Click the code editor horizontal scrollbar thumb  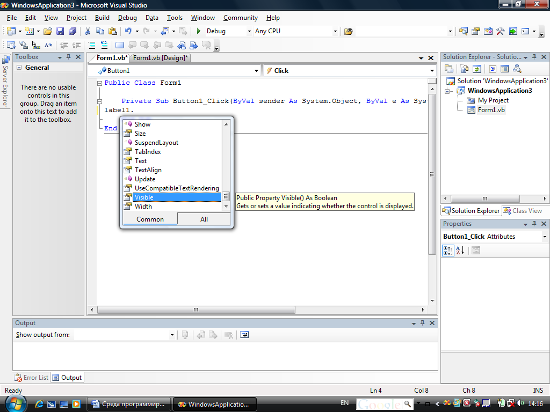click(x=196, y=310)
